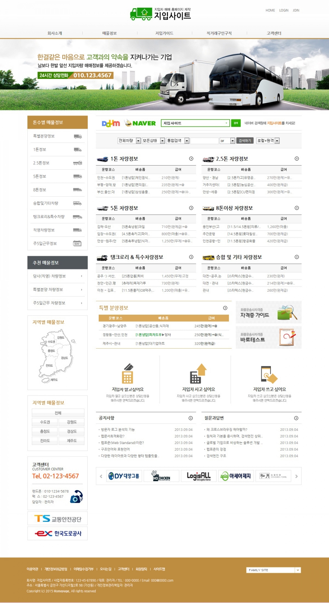Click the calculator icon for selling a truck

tap(127, 373)
